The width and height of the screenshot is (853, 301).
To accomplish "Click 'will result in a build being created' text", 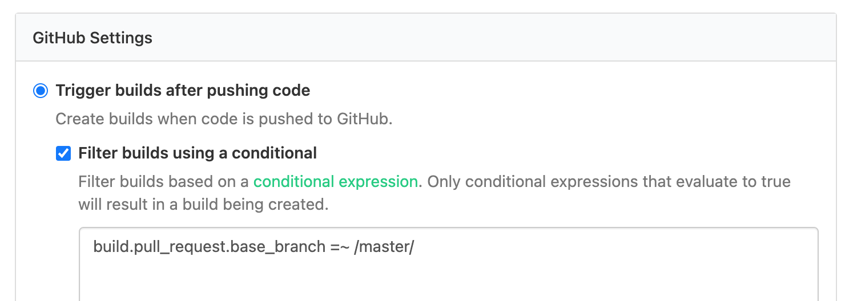I will coord(203,205).
